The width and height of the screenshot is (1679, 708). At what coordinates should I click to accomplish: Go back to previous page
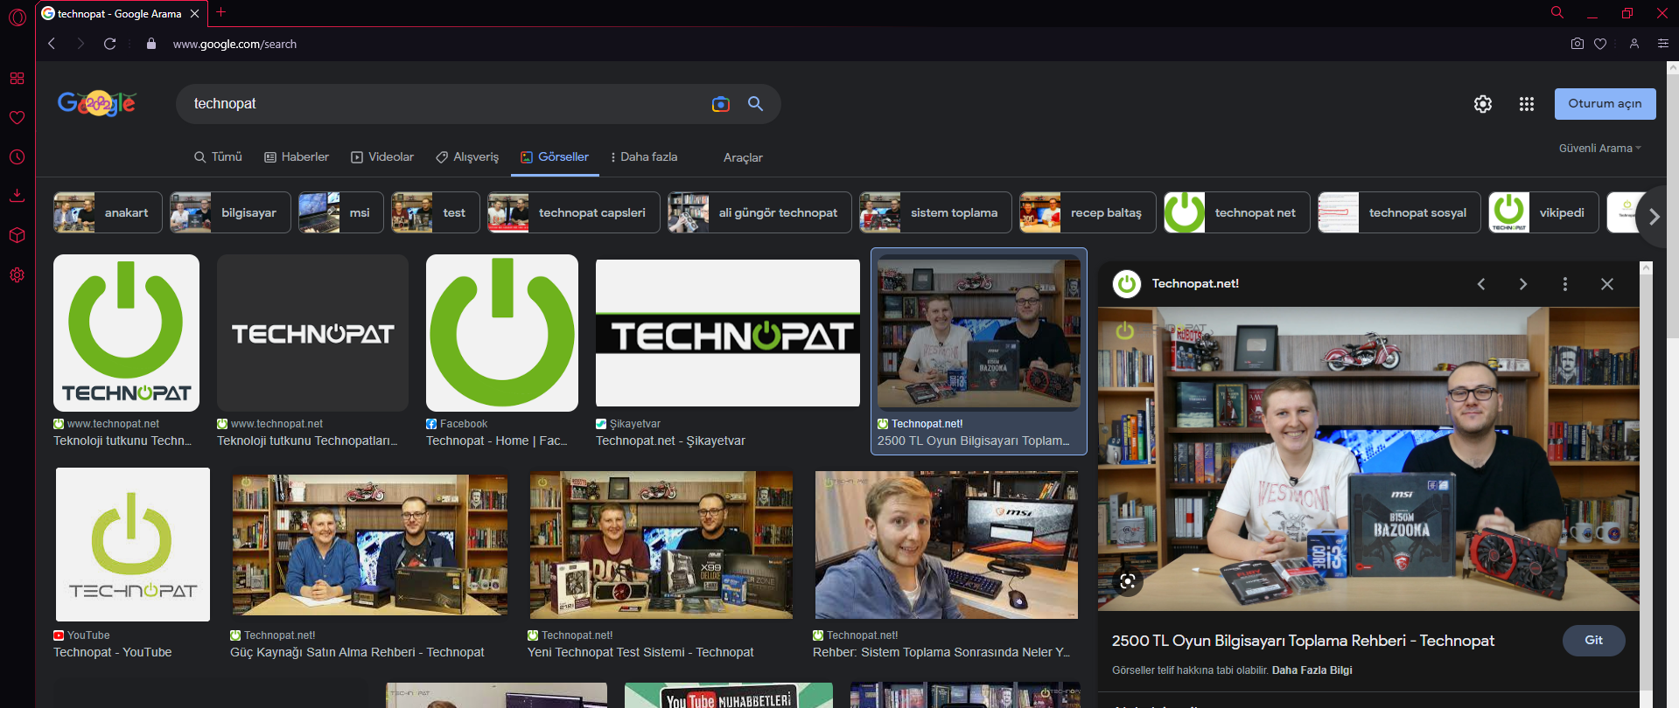tap(52, 44)
